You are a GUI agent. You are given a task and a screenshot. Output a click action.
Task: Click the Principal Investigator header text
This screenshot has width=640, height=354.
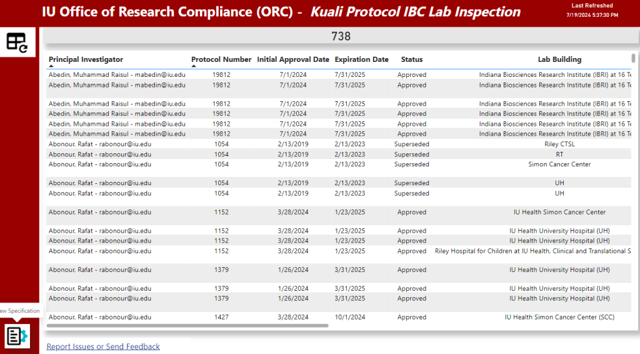click(86, 59)
